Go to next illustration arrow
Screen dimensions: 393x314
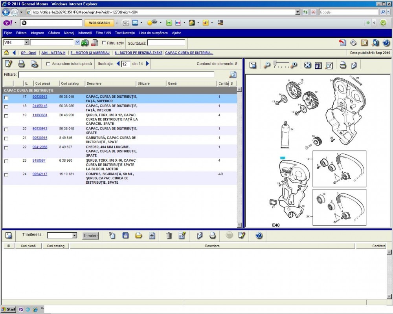point(147,64)
